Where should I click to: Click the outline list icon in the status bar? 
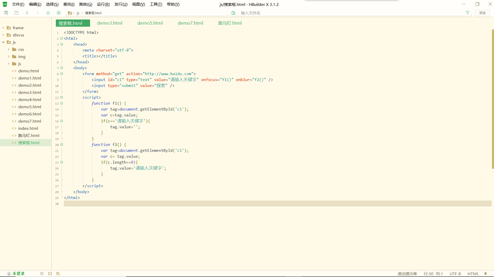[x=42, y=274]
